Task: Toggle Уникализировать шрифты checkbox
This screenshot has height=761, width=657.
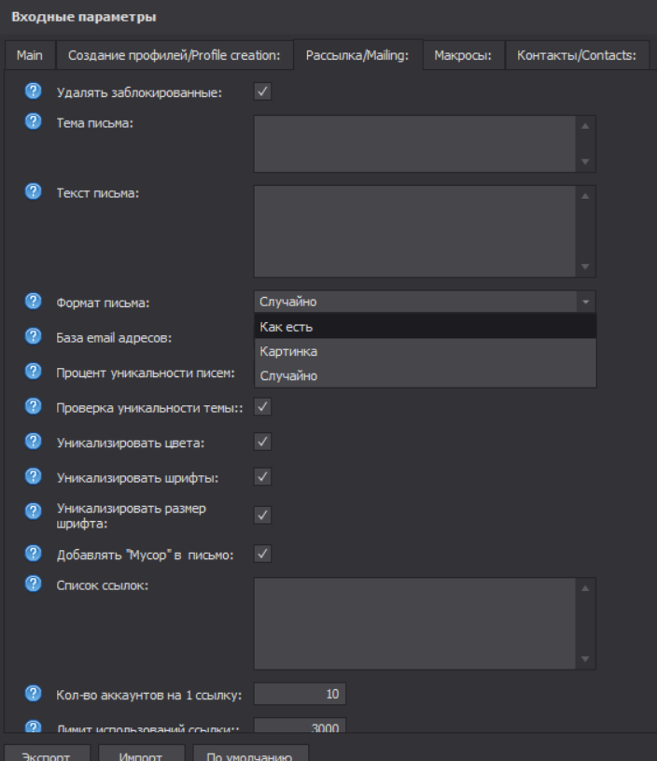Action: (x=262, y=477)
